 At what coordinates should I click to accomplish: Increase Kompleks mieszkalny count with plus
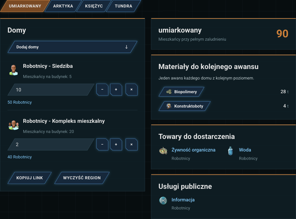[x=116, y=144]
